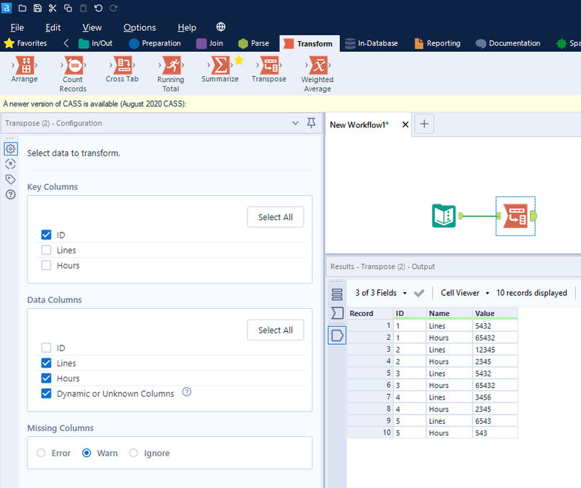Select the Cross Tab tool
This screenshot has height=488, width=581.
(x=122, y=69)
